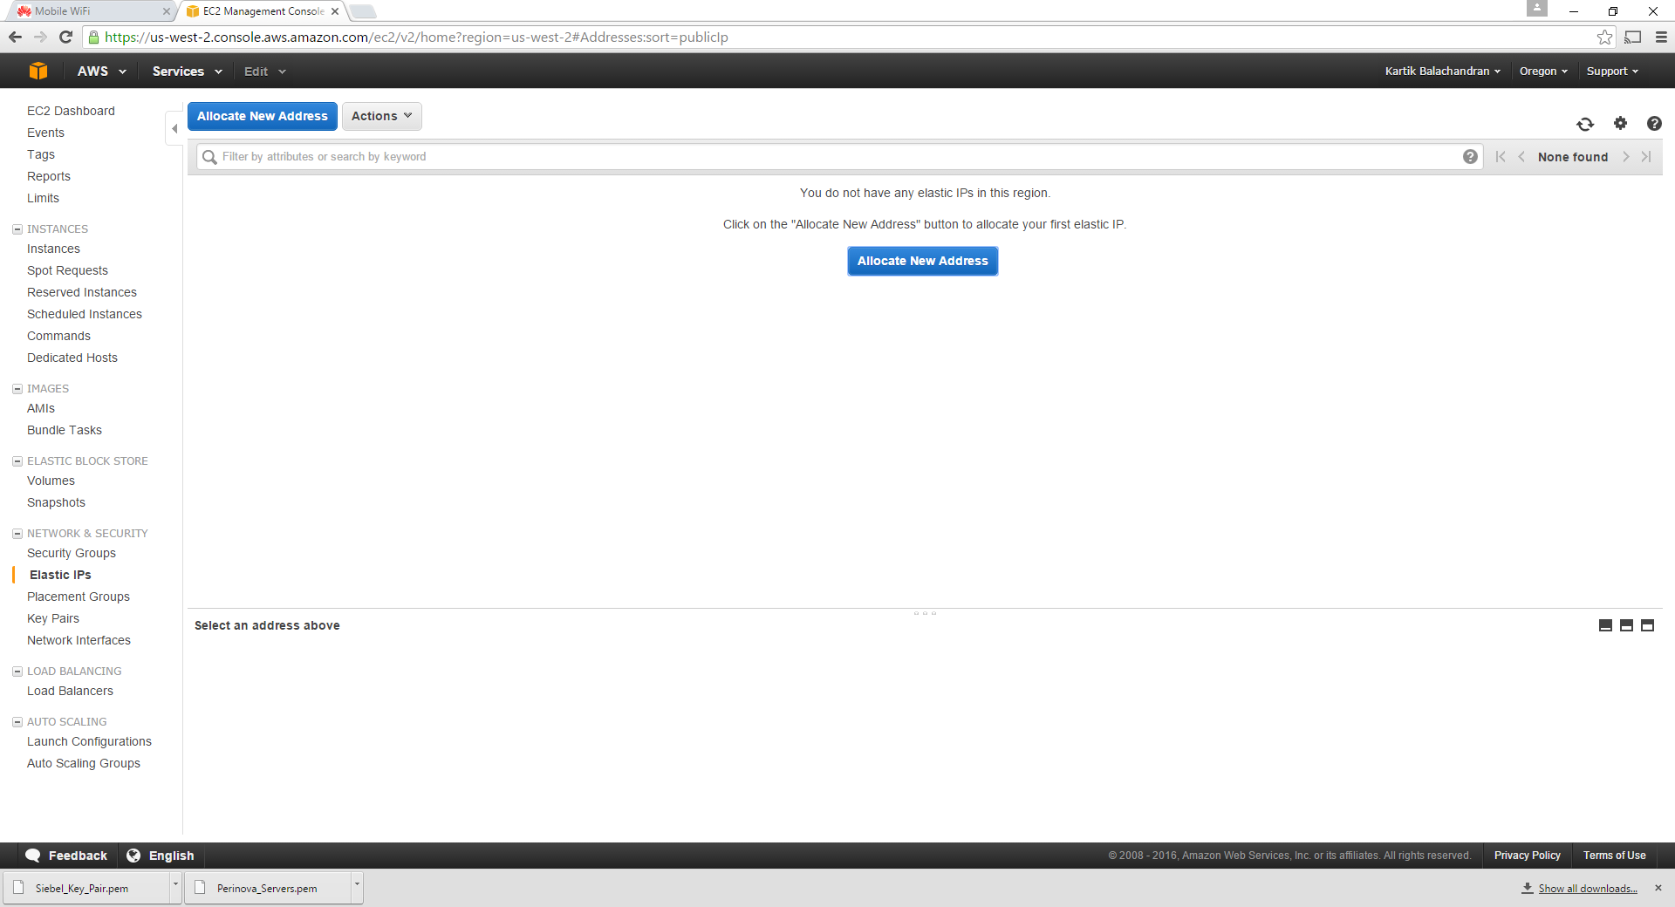Viewport: 1675px width, 907px height.
Task: Collapse the AUTO SCALING section
Action: 17,722
